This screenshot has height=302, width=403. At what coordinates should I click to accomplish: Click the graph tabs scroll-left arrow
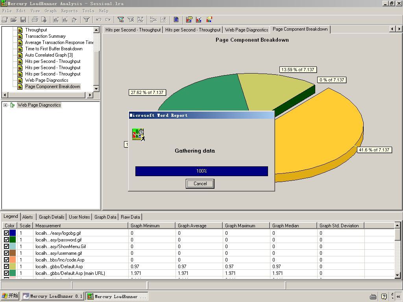click(392, 29)
